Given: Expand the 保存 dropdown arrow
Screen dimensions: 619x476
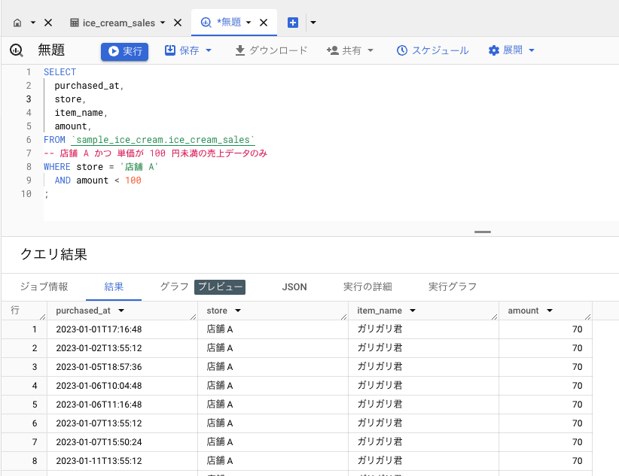Looking at the screenshot, I should tap(209, 50).
